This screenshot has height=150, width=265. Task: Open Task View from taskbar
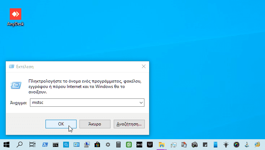pyautogui.click(x=32, y=145)
